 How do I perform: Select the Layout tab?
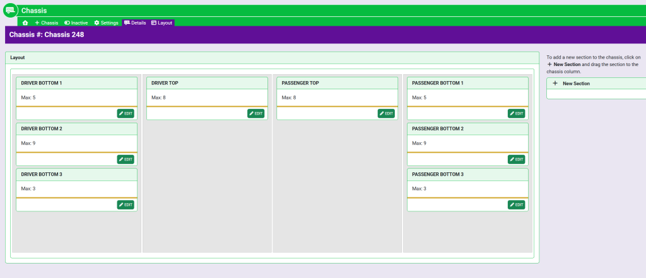(161, 23)
